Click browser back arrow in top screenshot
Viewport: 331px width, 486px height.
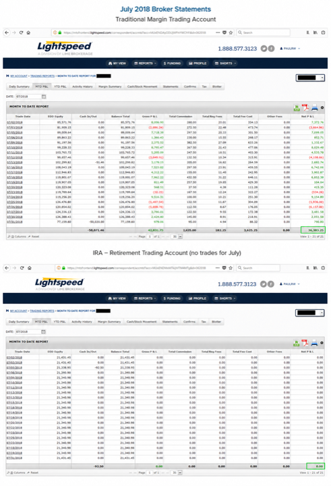[7, 32]
